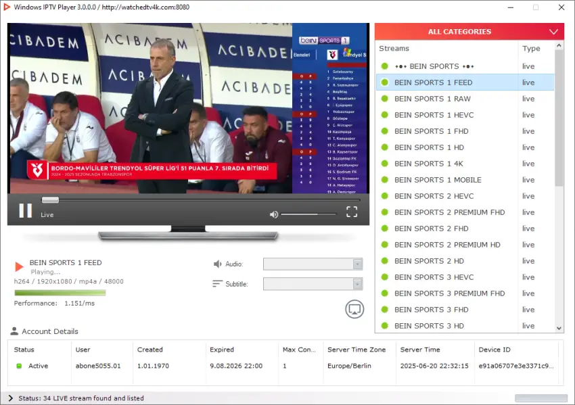The image size is (575, 405).
Task: Open the Audio track dropdown
Action: (x=313, y=264)
